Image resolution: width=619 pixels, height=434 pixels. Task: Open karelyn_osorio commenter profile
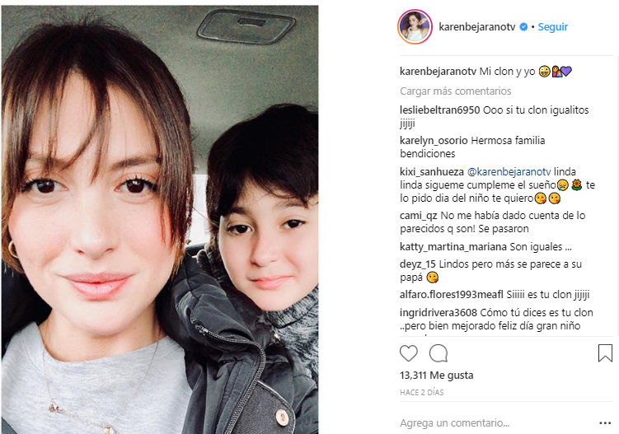434,141
